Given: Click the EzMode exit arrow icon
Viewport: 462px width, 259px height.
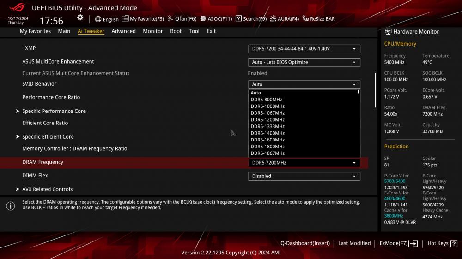Looking at the screenshot, I should (x=413, y=243).
